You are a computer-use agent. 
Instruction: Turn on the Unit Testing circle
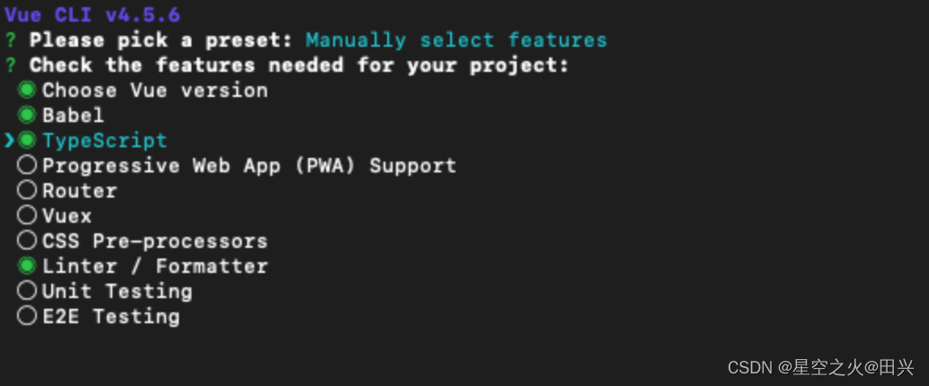(27, 291)
